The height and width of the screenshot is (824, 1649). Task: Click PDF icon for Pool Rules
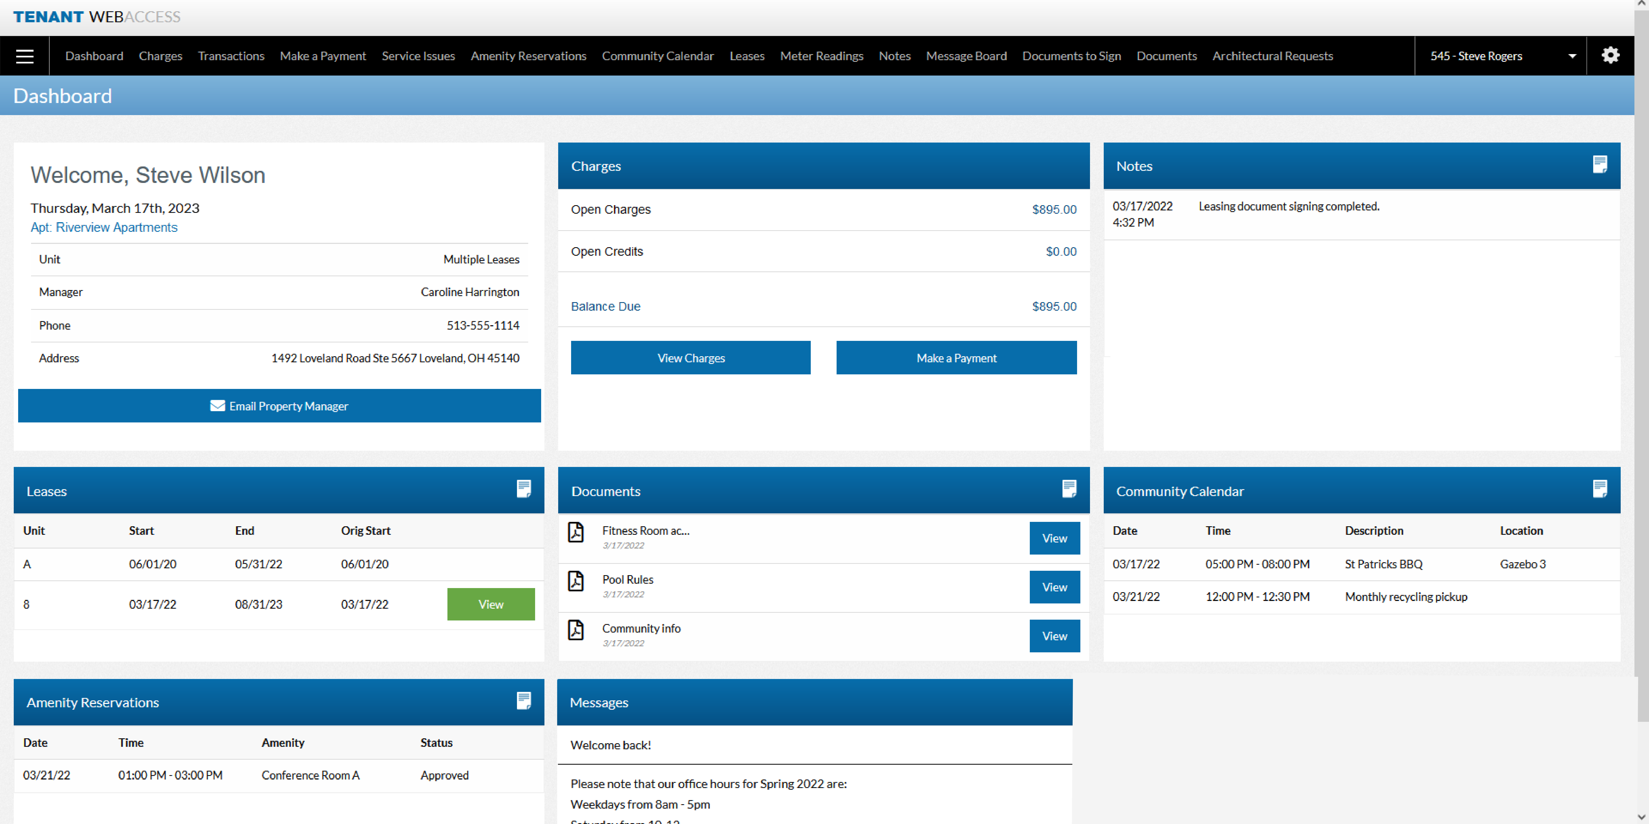tap(576, 581)
